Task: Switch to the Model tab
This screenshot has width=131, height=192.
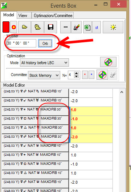Action: (x=9, y=15)
